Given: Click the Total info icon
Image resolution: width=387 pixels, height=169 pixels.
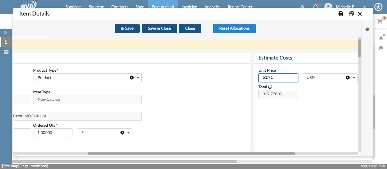Looking at the screenshot, I should click(270, 87).
